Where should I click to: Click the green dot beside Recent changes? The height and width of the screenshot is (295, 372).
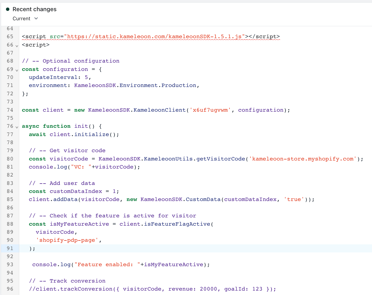8,9
